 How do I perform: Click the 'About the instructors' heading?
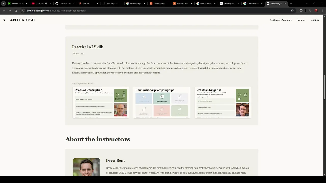[98, 139]
